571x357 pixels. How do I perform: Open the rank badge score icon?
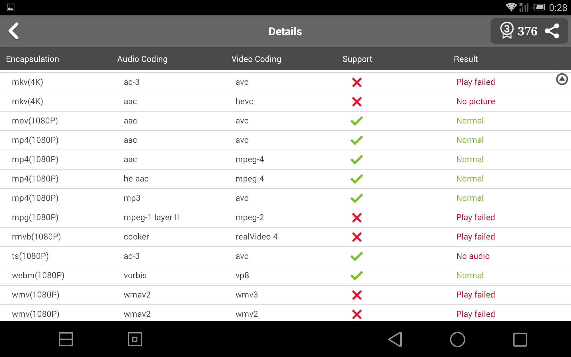[507, 31]
